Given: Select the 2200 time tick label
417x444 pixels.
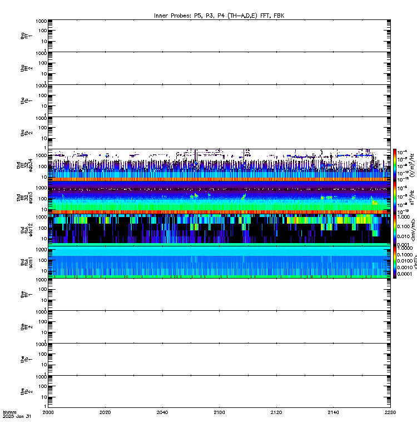Looking at the screenshot, I should pos(390,412).
